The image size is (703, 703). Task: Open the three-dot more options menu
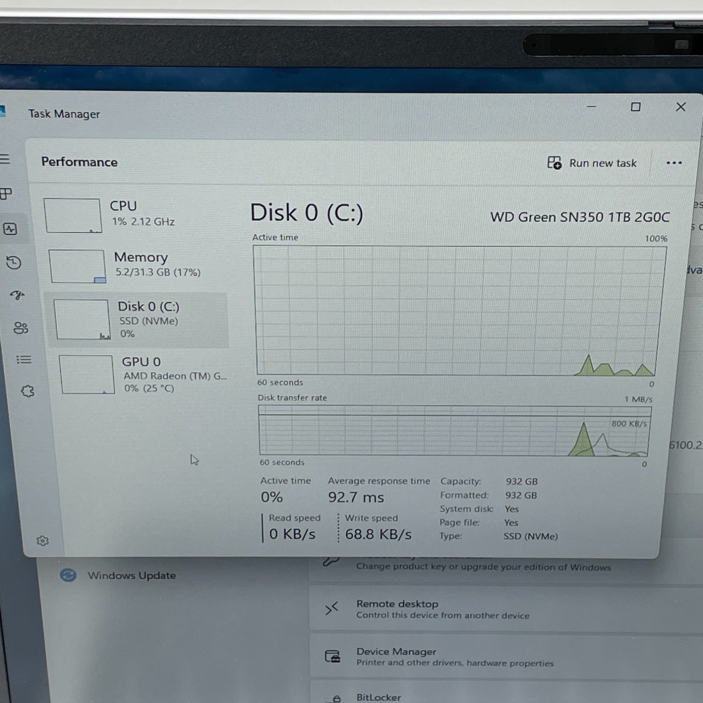tap(673, 163)
